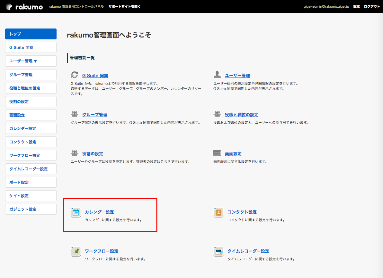This screenshot has width=383, height=278.
Task: Click the 画面設定 window icon
Action: [217, 153]
